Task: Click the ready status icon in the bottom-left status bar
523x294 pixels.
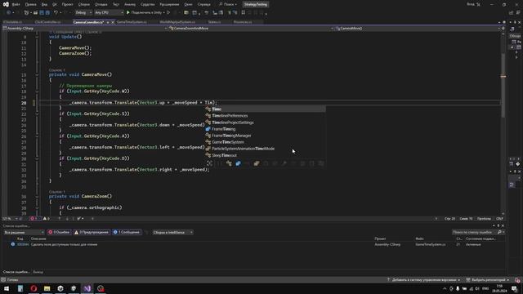Action: (3, 280)
